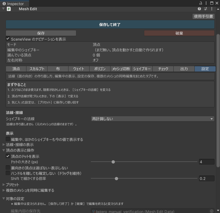This screenshot has width=220, height=213.
Task: Open the シェイプキーの法線 dropdown
Action: click(153, 119)
